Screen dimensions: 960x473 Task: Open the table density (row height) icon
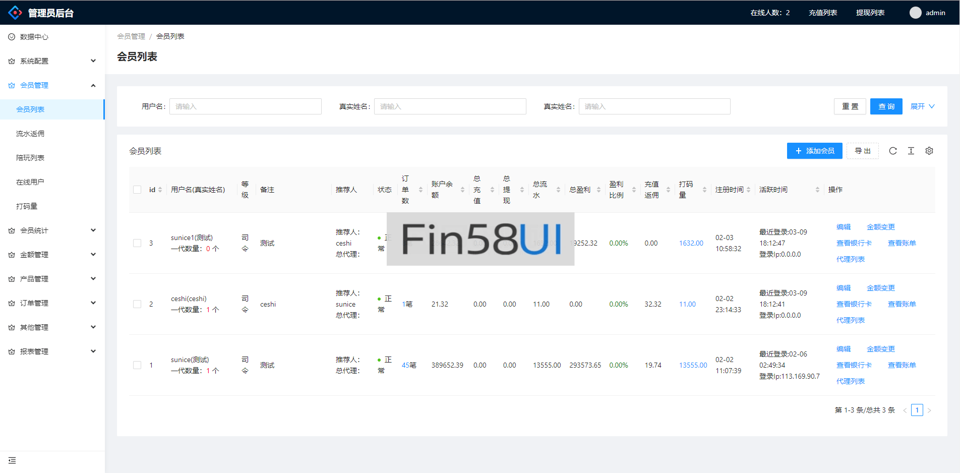point(911,151)
